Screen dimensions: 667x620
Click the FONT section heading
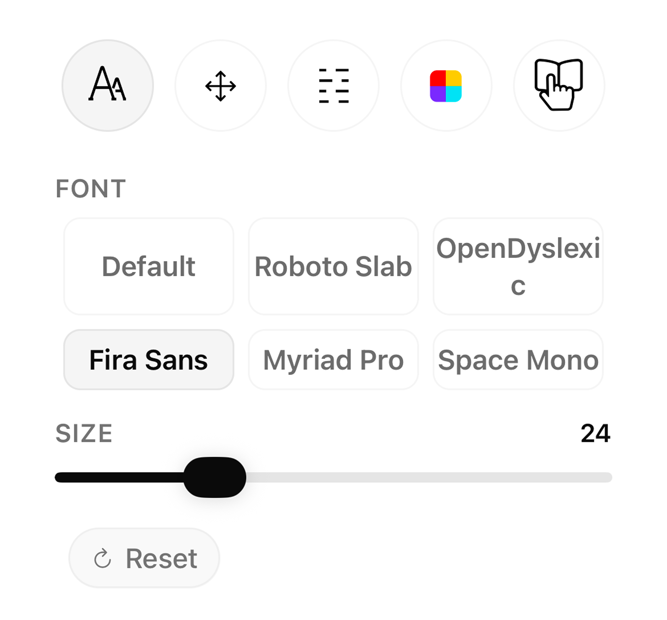91,189
